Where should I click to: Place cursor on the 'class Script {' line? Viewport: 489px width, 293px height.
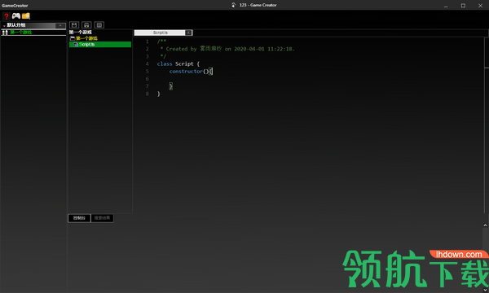(x=178, y=63)
